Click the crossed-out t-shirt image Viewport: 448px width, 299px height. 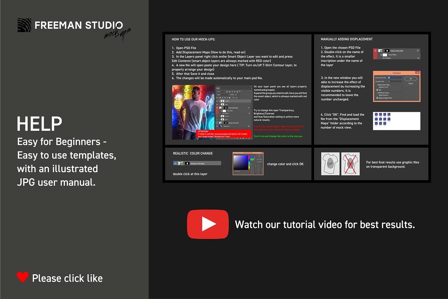tap(350, 164)
